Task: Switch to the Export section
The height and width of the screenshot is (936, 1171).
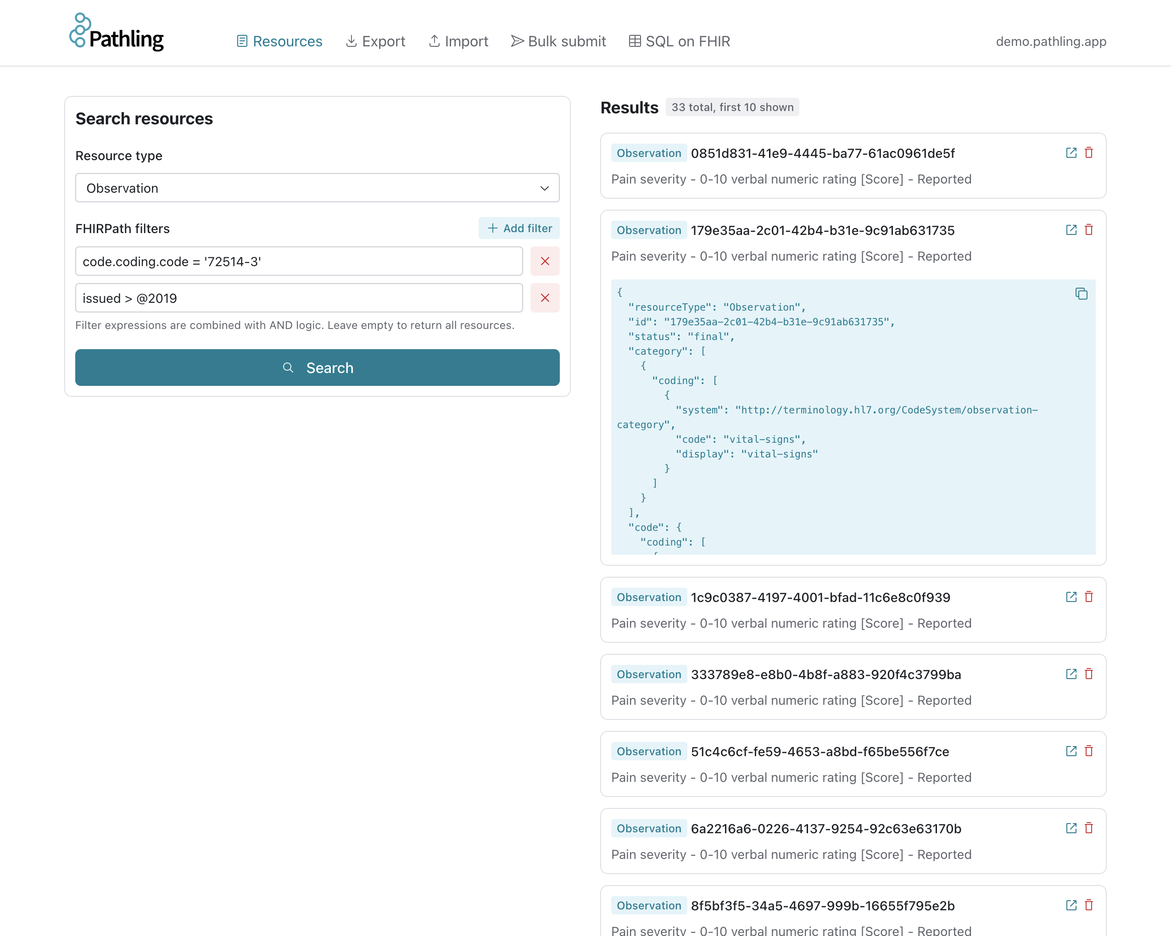Action: point(375,41)
